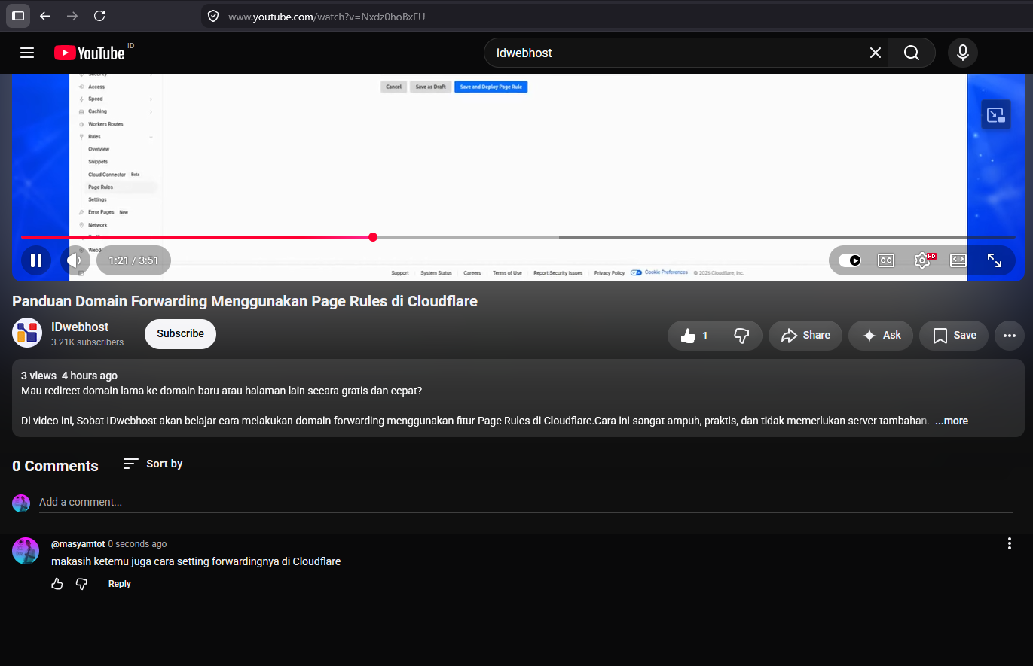
Task: Click "Privacy Policy" in the video footer
Action: (x=609, y=273)
